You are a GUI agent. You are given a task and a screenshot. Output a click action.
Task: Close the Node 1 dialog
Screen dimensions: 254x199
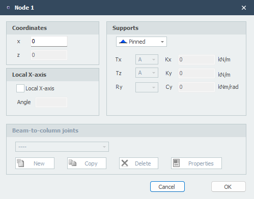pyautogui.click(x=244, y=8)
